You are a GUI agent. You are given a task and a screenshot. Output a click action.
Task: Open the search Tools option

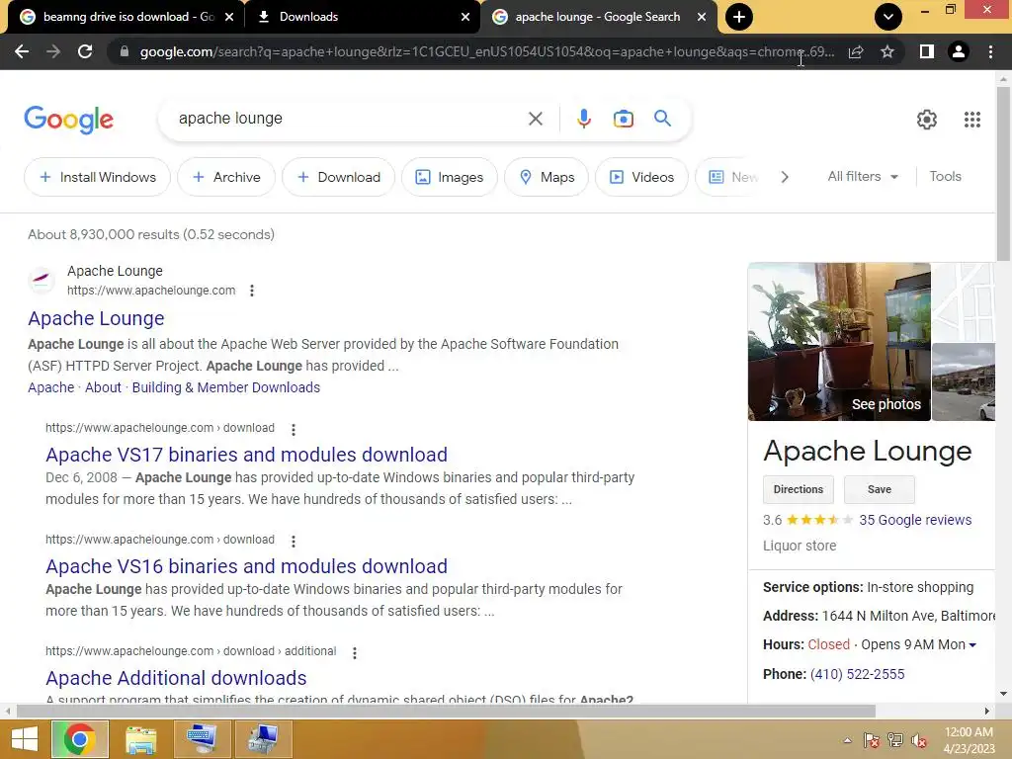(x=945, y=176)
